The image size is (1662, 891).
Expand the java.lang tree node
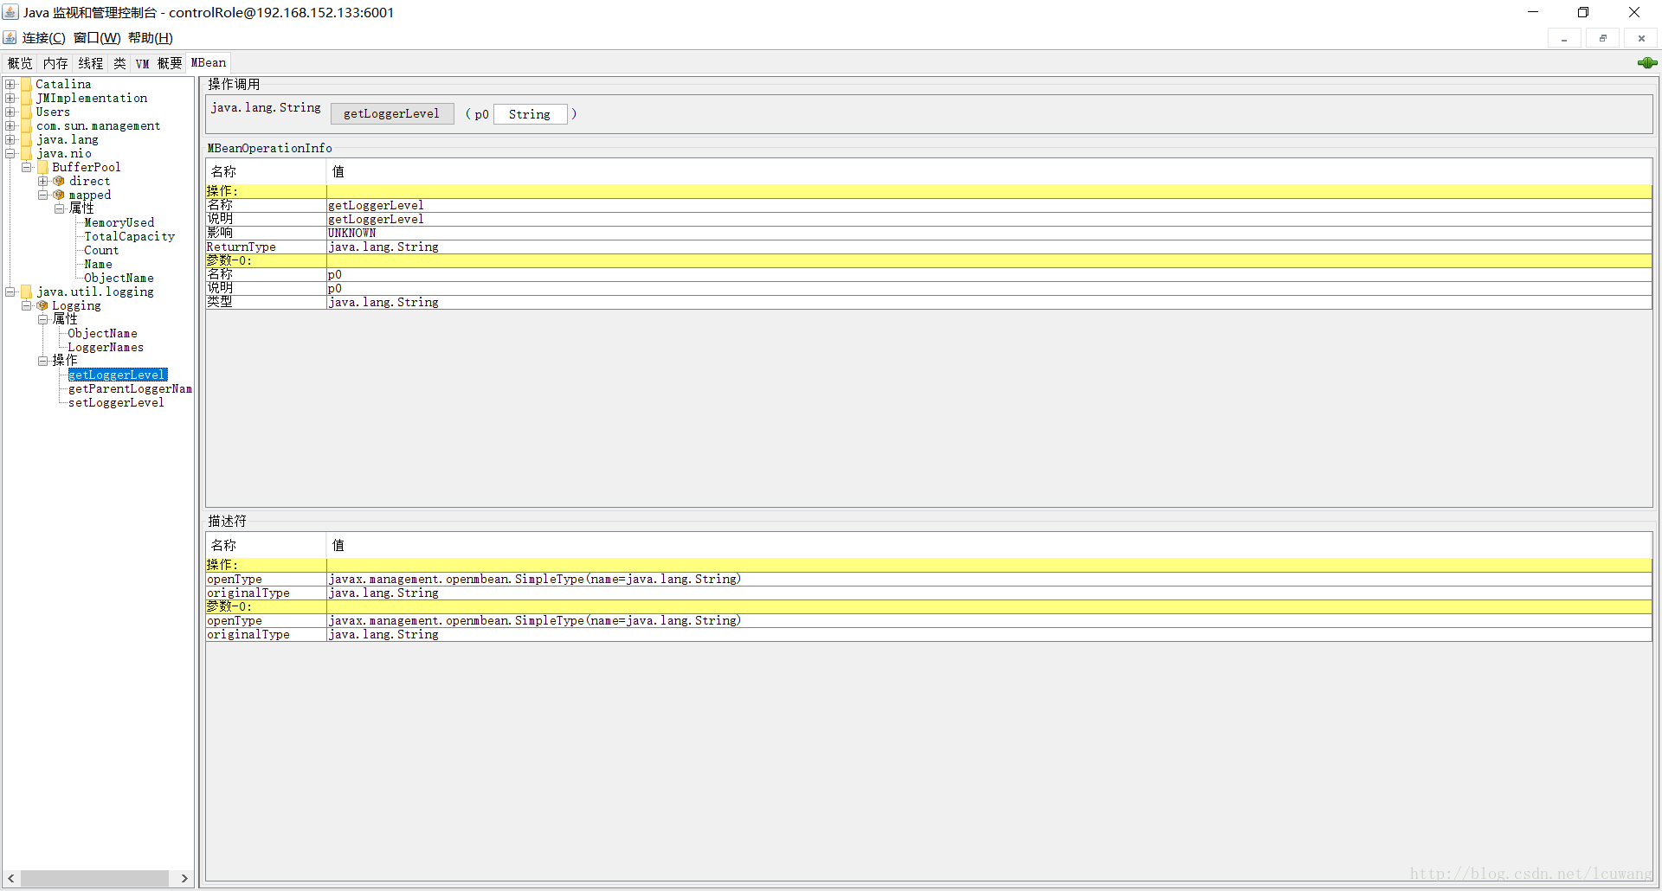[10, 139]
